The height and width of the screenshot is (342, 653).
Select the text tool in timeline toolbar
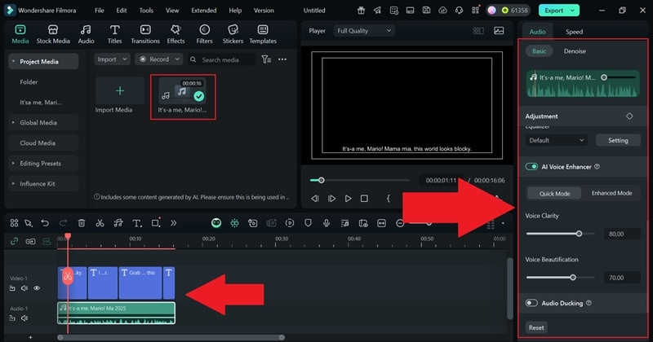(136, 223)
